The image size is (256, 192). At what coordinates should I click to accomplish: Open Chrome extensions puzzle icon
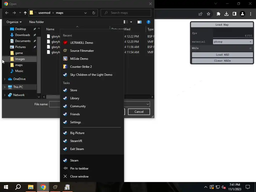point(218,14)
